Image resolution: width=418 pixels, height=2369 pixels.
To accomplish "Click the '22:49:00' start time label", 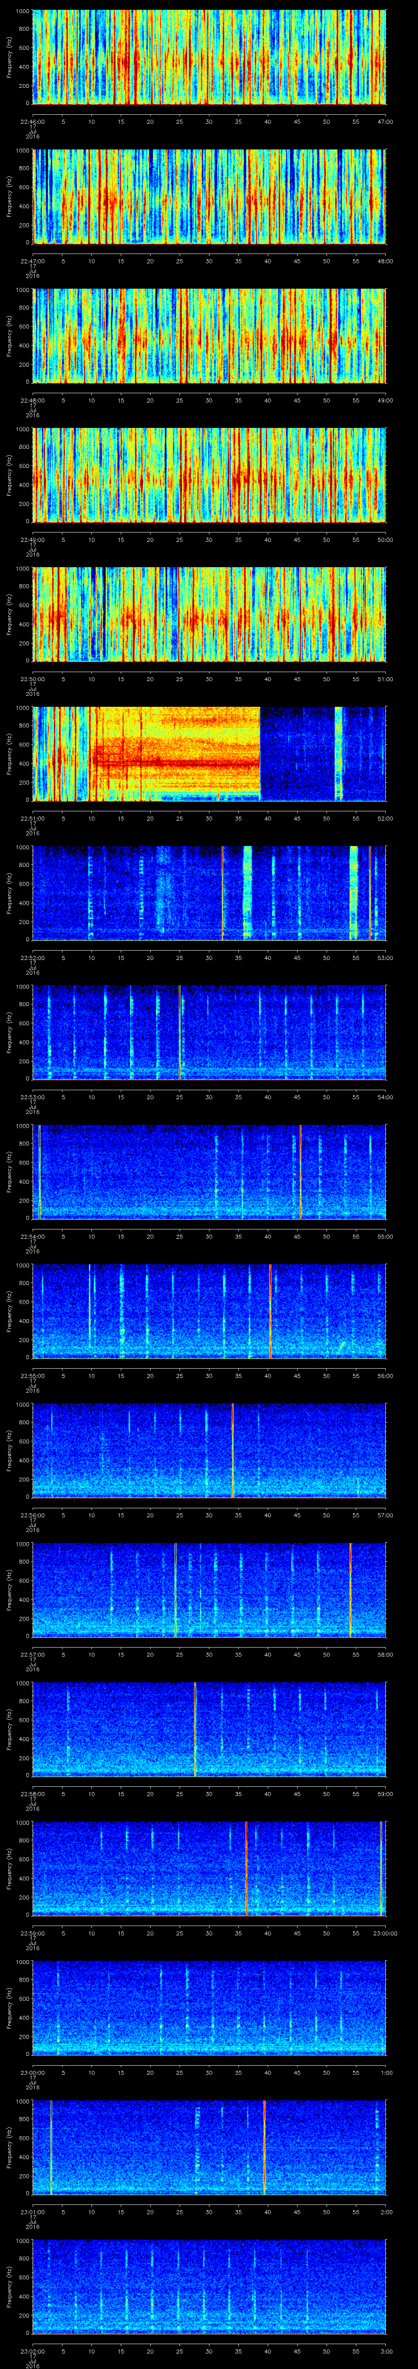I will [x=33, y=539].
